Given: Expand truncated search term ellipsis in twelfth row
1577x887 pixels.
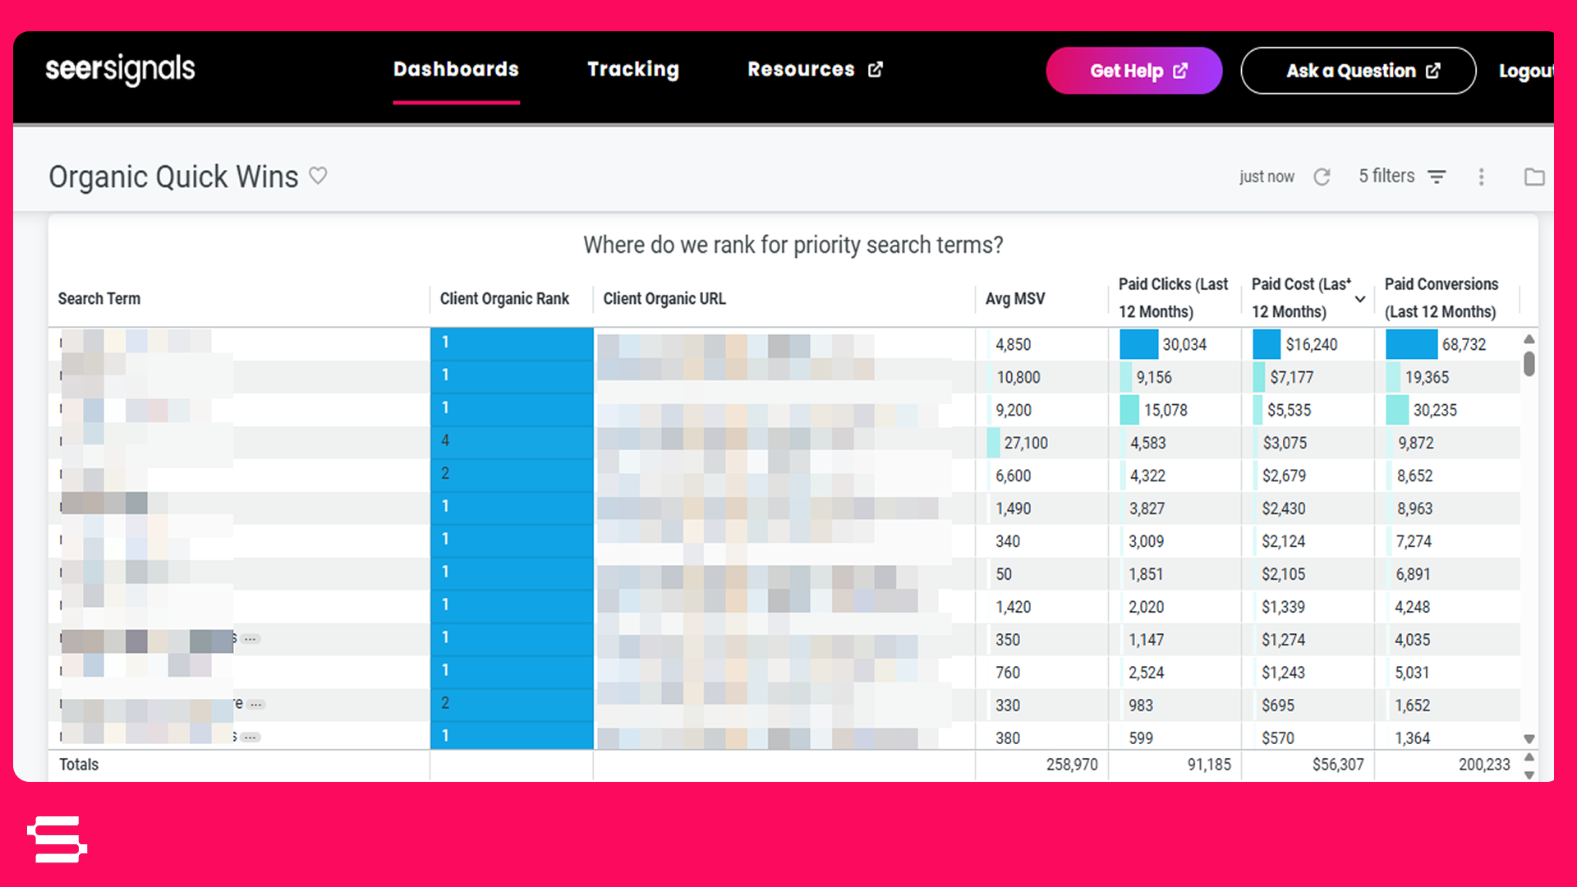Looking at the screenshot, I should tap(256, 704).
